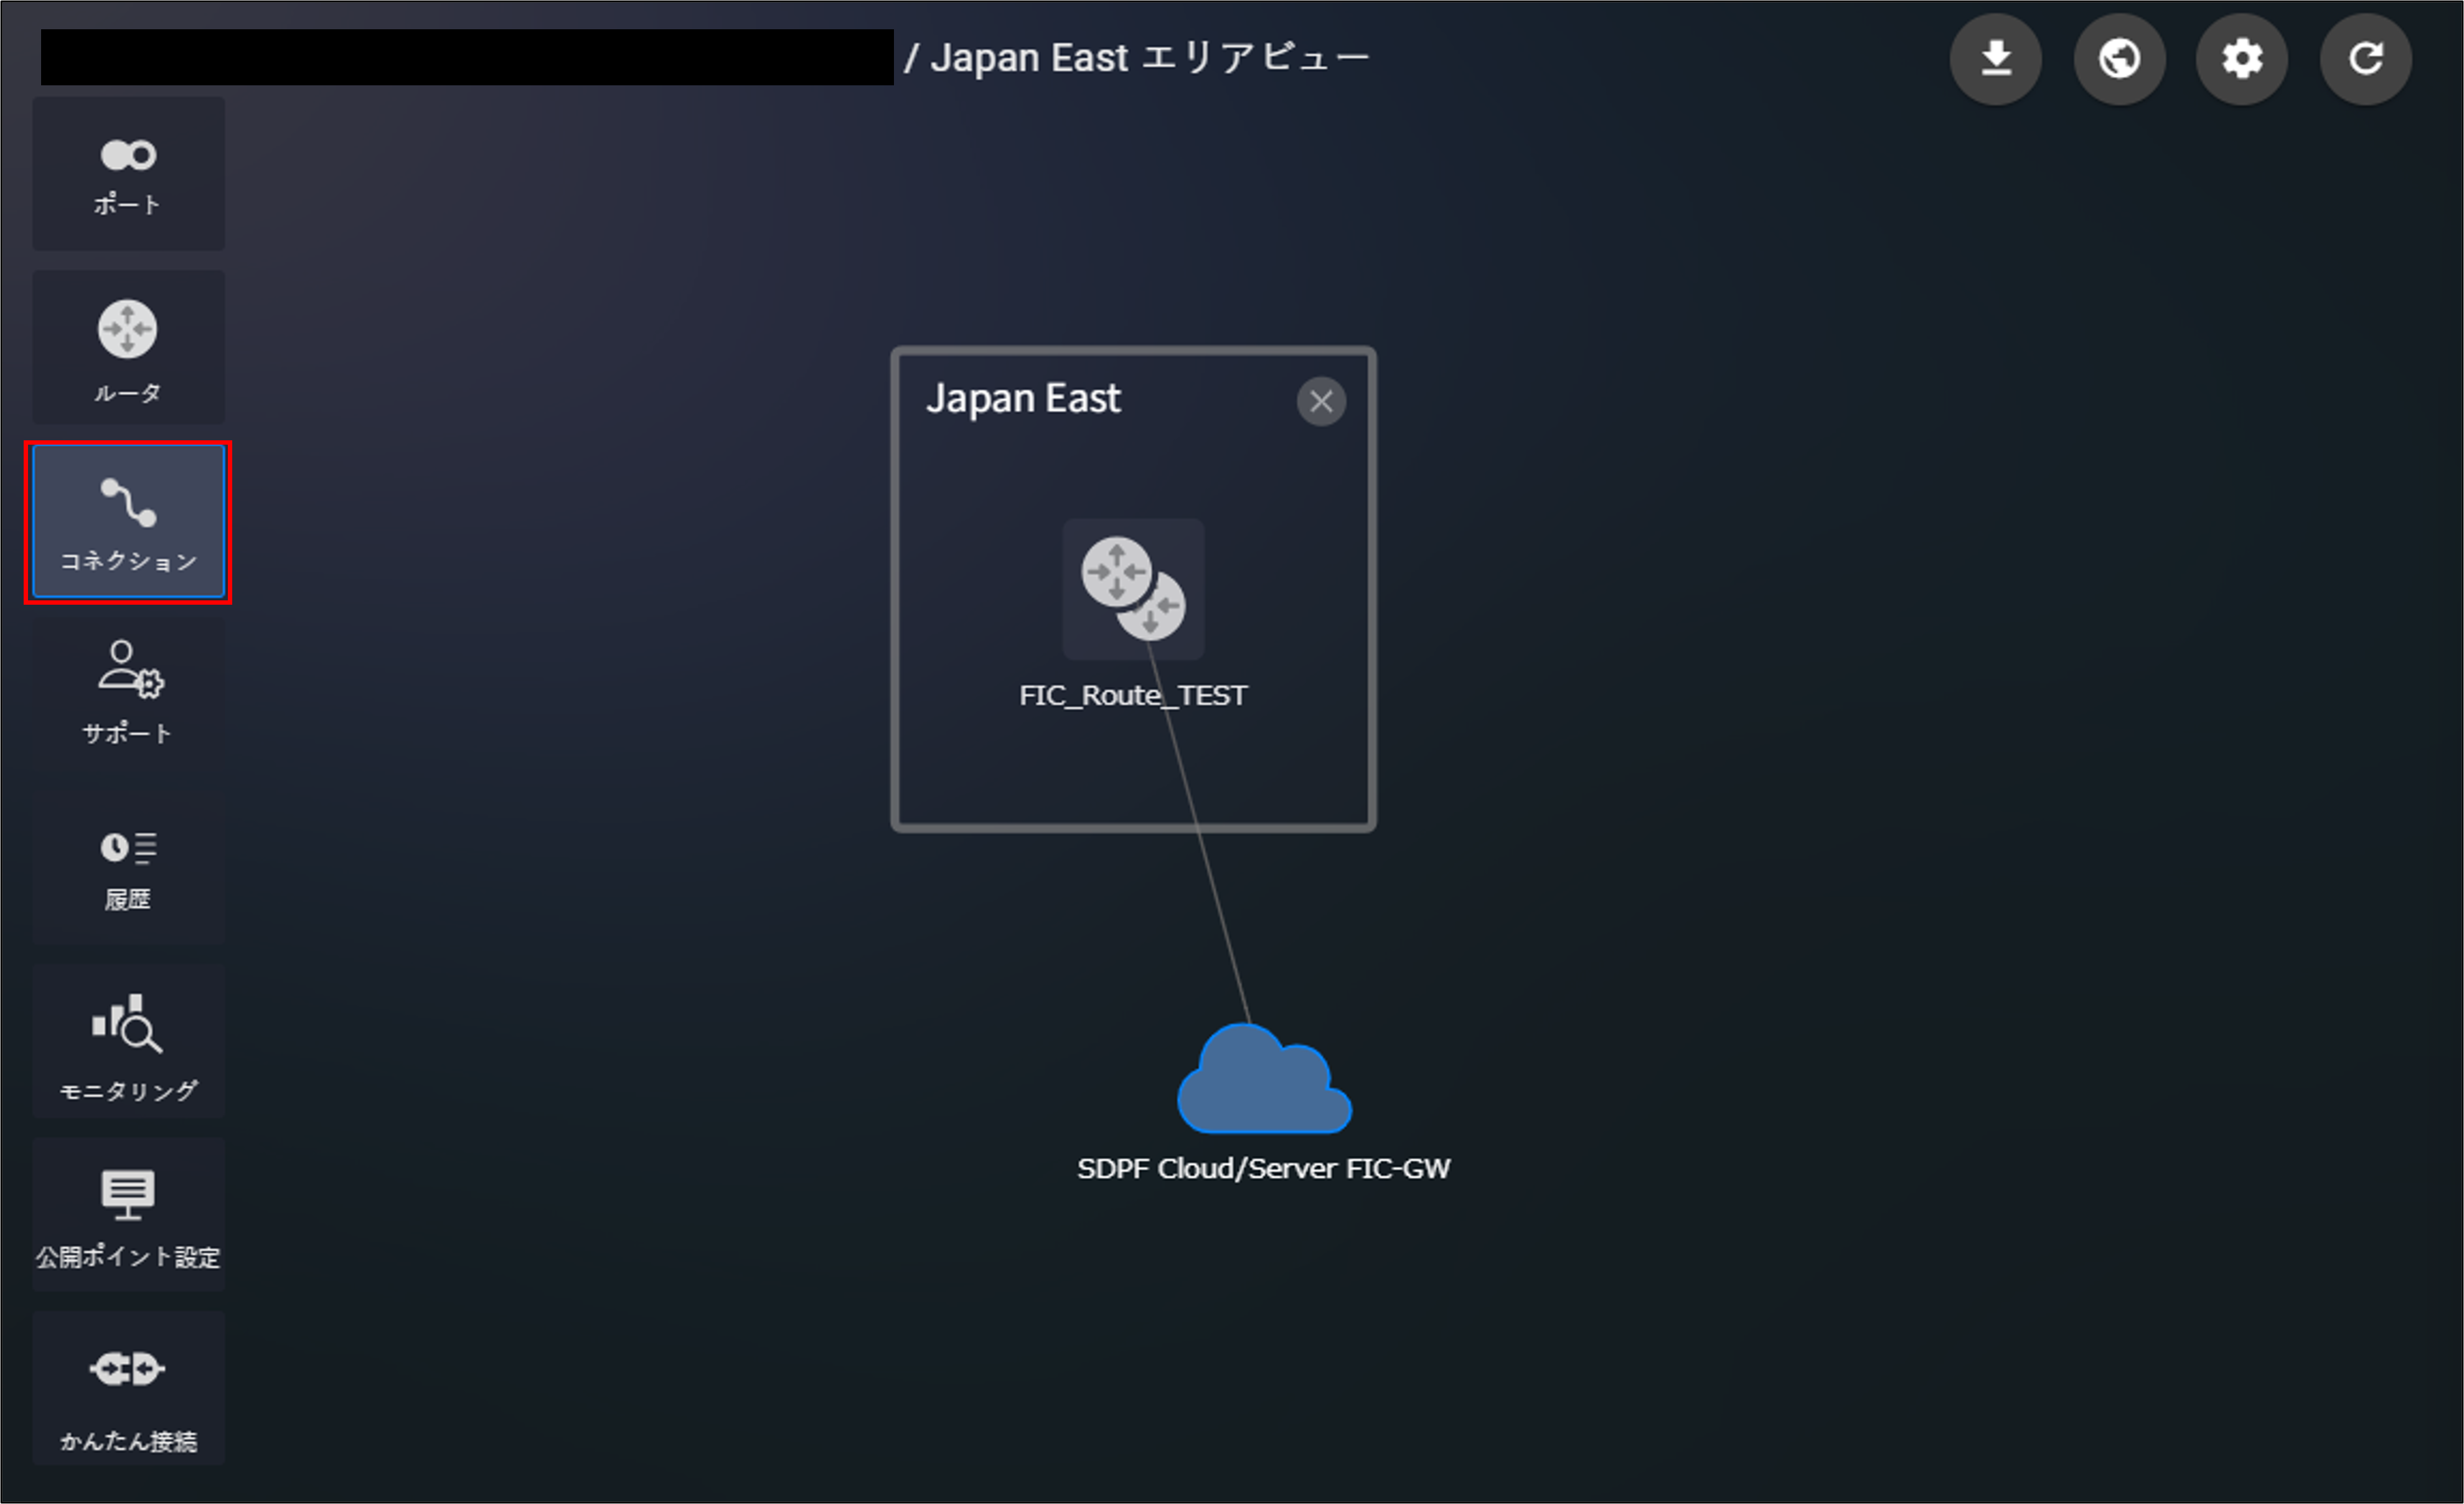Click the globe icon in the top bar
2464x1504 pixels.
[2119, 58]
